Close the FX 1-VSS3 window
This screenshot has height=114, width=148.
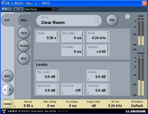pyautogui.click(x=145, y=3)
